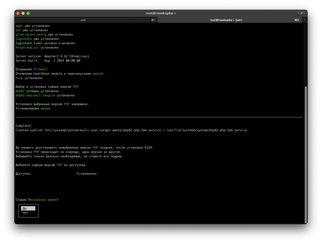Click the 'tar уже установлен' line
The height and width of the screenshot is (243, 322).
pos(31,30)
